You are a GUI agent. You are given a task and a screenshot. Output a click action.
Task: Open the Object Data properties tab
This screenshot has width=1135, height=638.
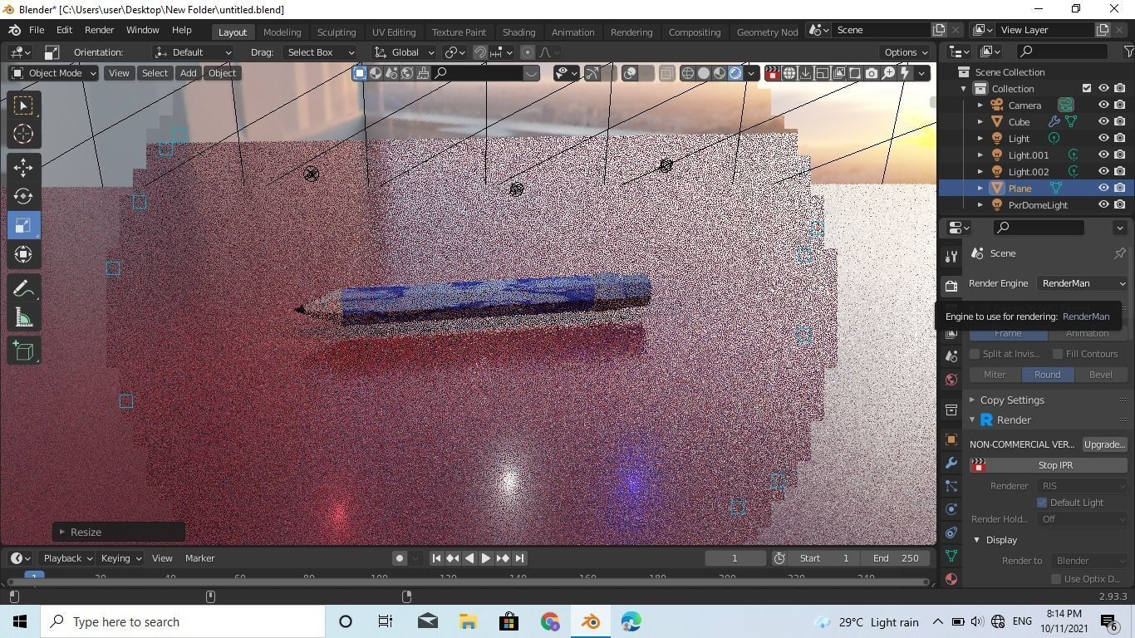pyautogui.click(x=951, y=556)
